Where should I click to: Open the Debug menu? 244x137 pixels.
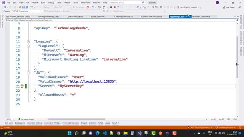click(x=51, y=3)
